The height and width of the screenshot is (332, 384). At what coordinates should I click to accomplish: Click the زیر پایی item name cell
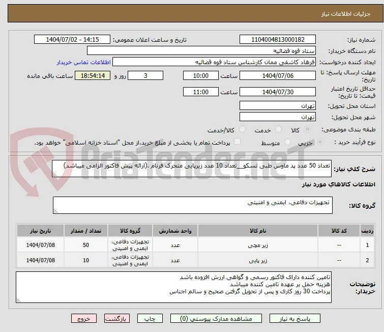click(x=258, y=260)
